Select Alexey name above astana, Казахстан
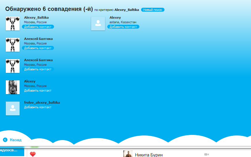This screenshot has height=157, width=251. click(115, 18)
